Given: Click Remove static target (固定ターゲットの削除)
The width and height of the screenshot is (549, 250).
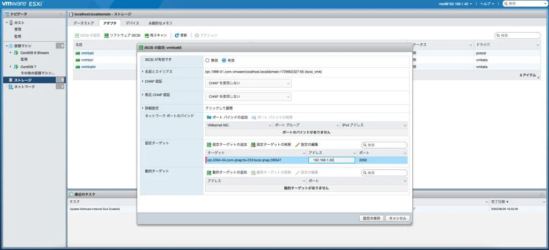Looking at the screenshot, I should (271, 144).
